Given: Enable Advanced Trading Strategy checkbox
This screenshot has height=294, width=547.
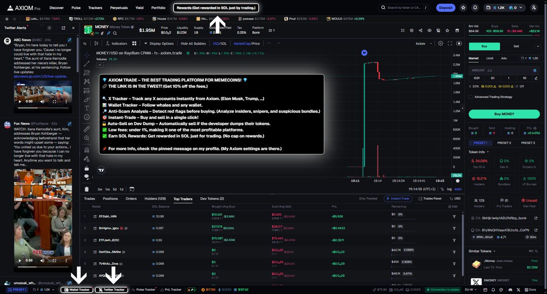Looking at the screenshot, I should (x=471, y=97).
